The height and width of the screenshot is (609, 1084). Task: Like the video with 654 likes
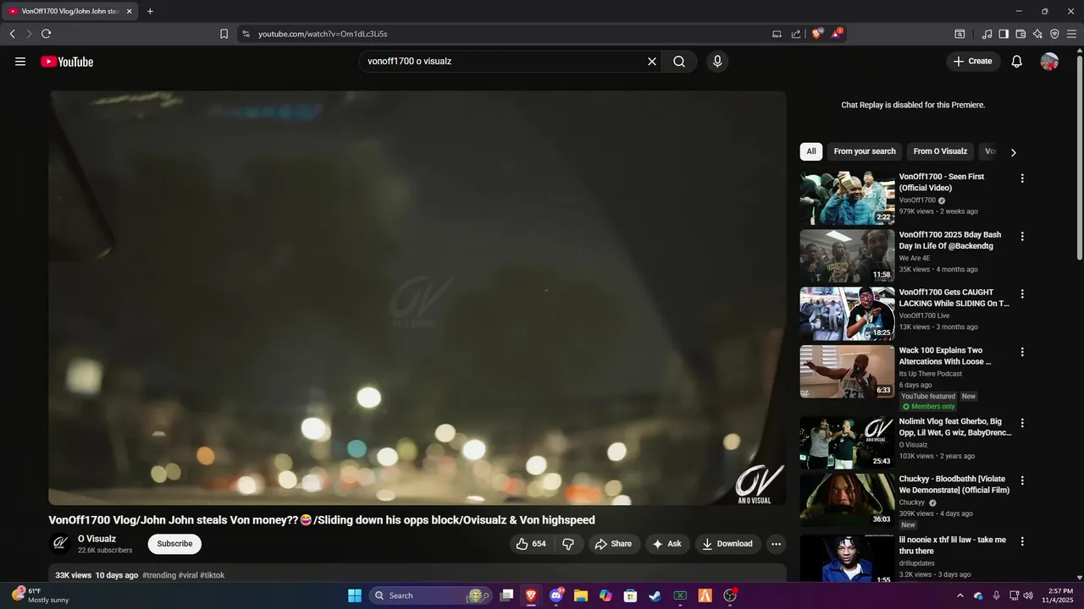(x=531, y=544)
